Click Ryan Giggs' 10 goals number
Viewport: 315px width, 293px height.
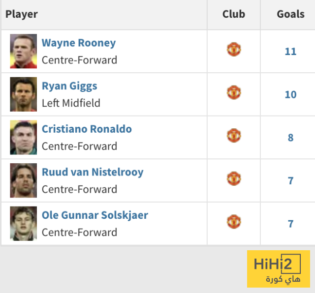pos(290,94)
